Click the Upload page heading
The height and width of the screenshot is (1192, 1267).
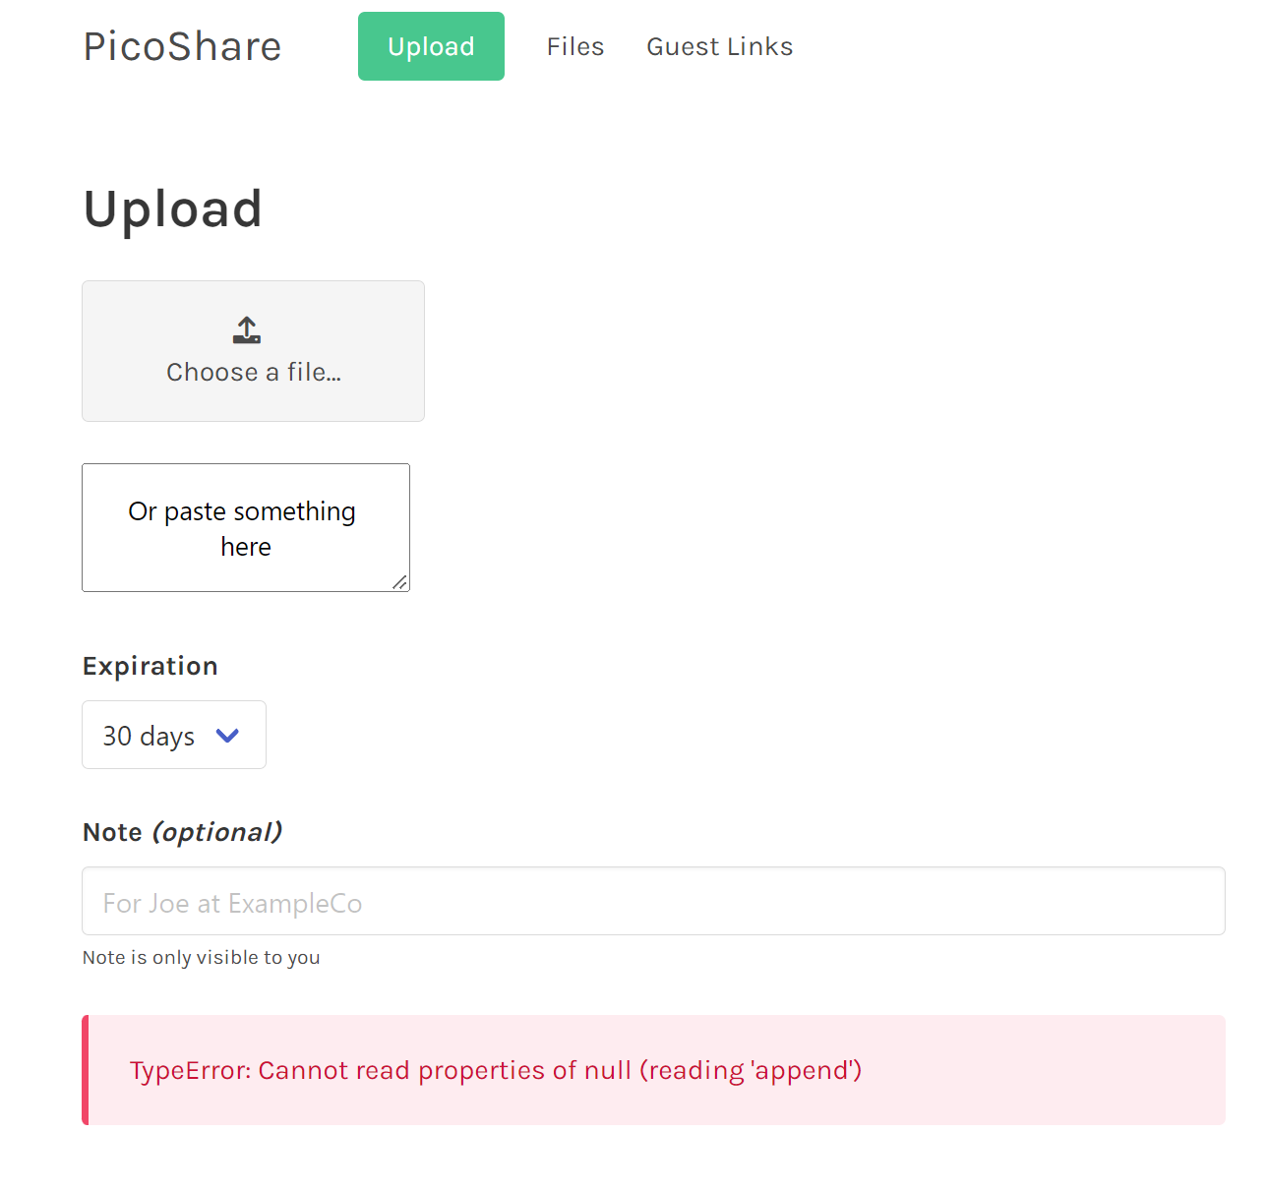172,209
